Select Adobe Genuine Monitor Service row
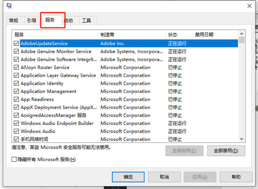This screenshot has height=189, width=258. 126,51
